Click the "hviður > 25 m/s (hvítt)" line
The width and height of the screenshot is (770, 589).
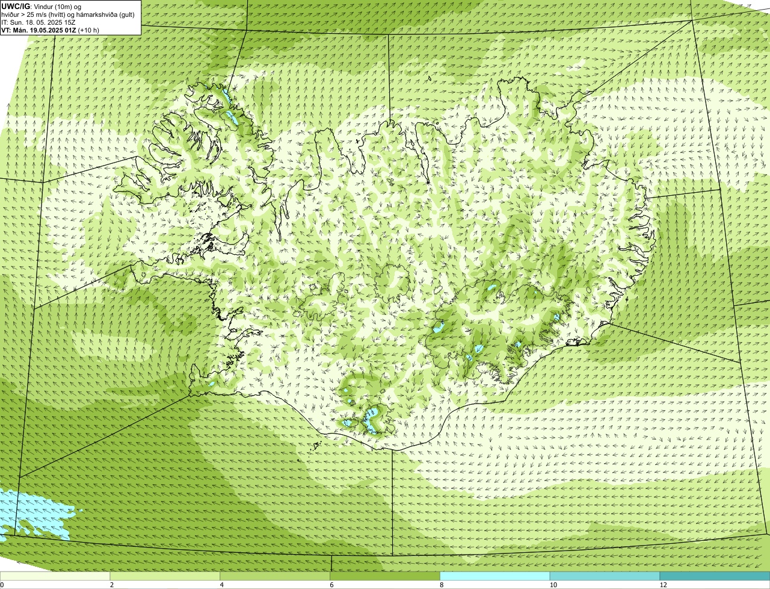(34, 14)
